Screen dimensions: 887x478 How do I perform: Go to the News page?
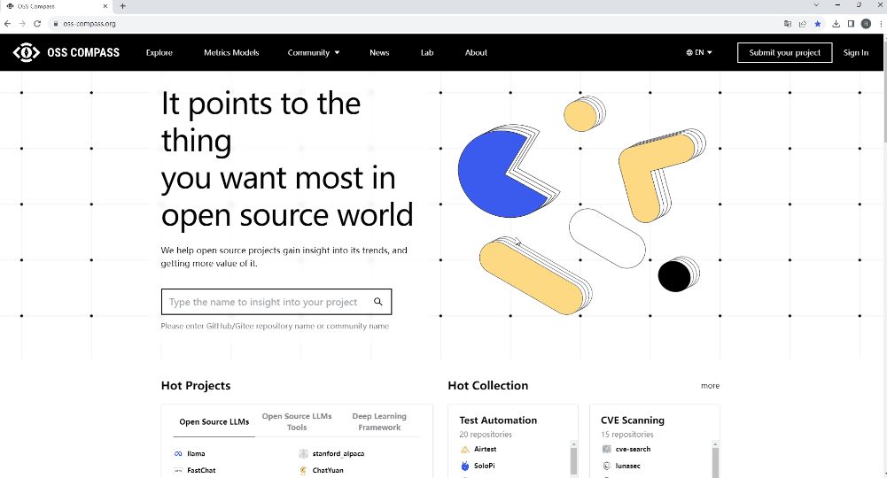click(379, 52)
